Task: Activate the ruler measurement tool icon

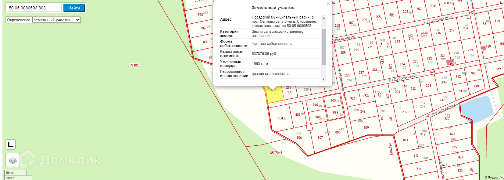Action: pos(11,144)
